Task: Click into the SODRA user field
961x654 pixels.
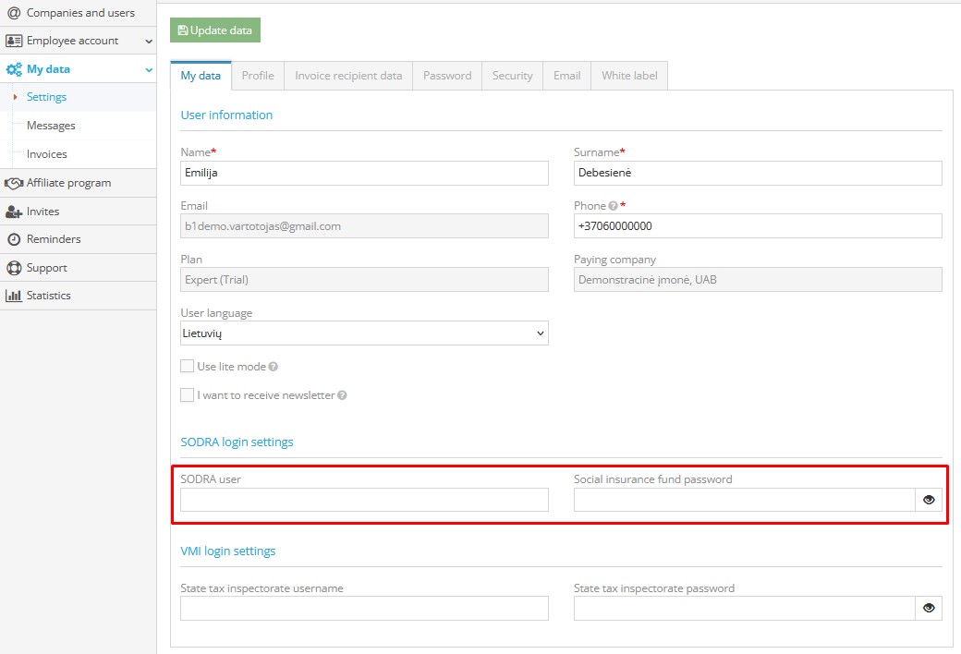Action: 364,500
